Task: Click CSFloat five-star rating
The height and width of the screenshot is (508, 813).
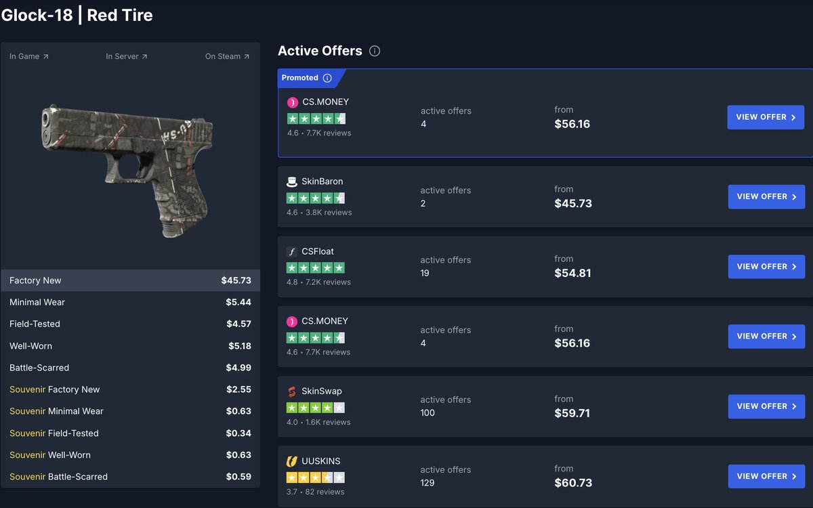Action: 316,268
